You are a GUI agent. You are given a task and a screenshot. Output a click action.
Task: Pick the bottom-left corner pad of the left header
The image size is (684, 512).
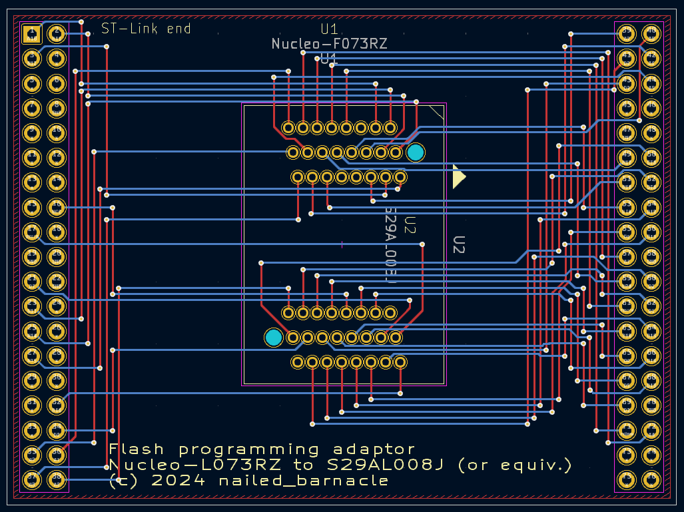coord(31,479)
